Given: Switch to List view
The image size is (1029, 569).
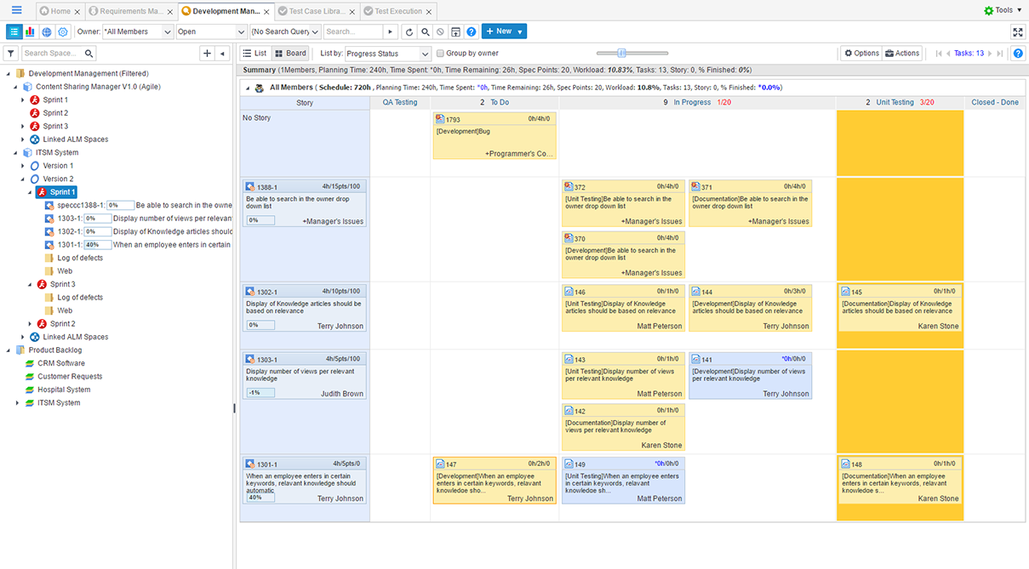Looking at the screenshot, I should [255, 54].
